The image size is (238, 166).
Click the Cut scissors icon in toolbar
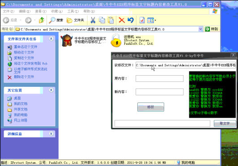(x=93, y=20)
